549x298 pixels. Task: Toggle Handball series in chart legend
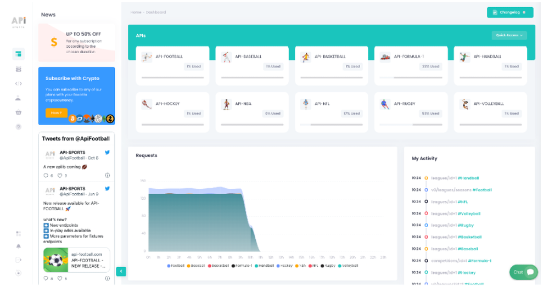point(265,266)
